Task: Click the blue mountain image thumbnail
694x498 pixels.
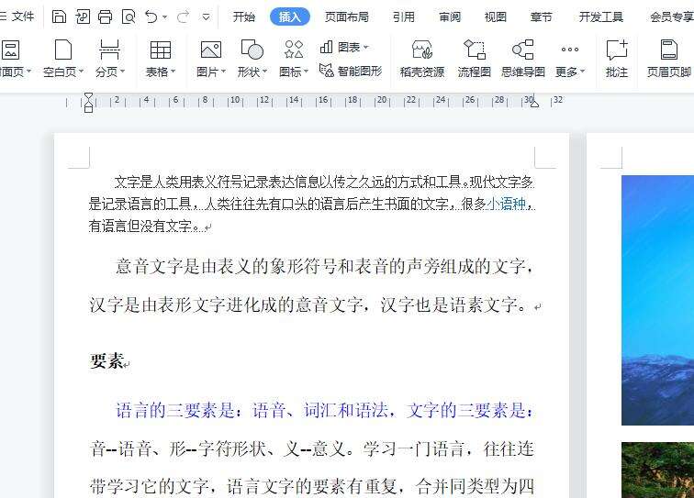Action: point(657,300)
